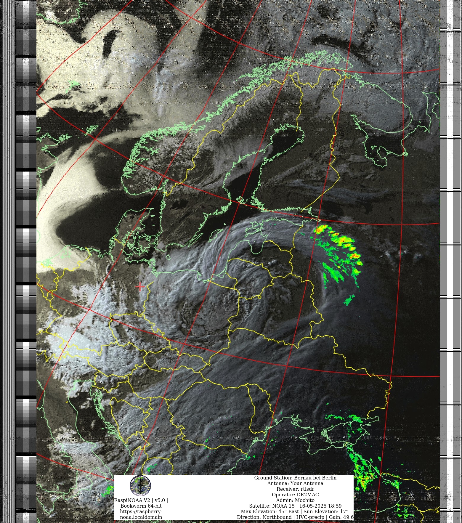Click the "Direction: Northbound" line
462x523 pixels.
point(295,517)
